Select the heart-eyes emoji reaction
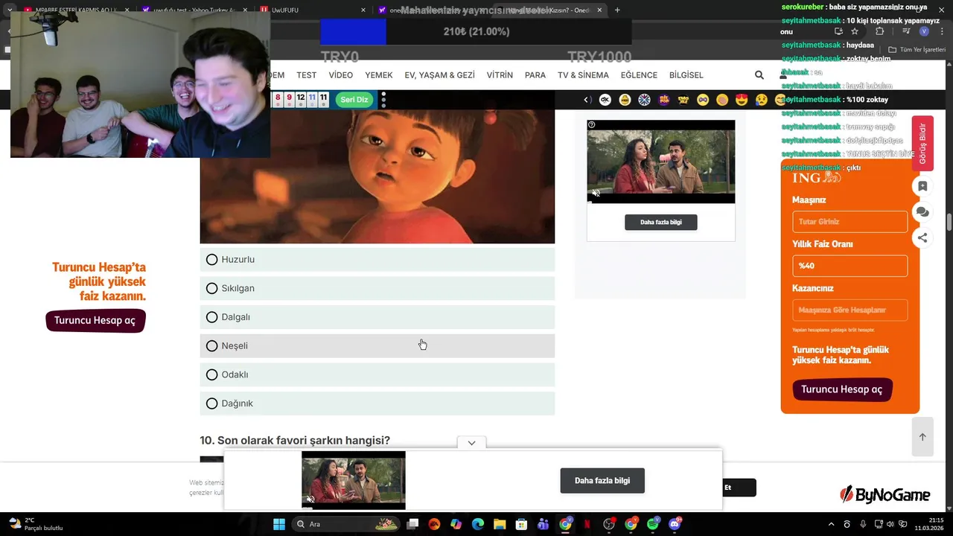 [x=741, y=100]
